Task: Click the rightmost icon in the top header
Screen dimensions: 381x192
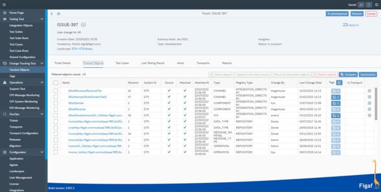Action: point(377,5)
